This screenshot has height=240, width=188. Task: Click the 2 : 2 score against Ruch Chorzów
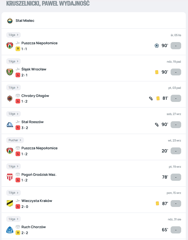(25, 233)
